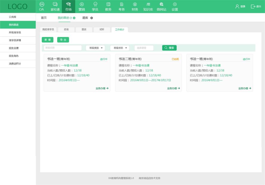Click 业务办理 link on 书法二班 card
Screen dimensions: 265x185
(174, 89)
